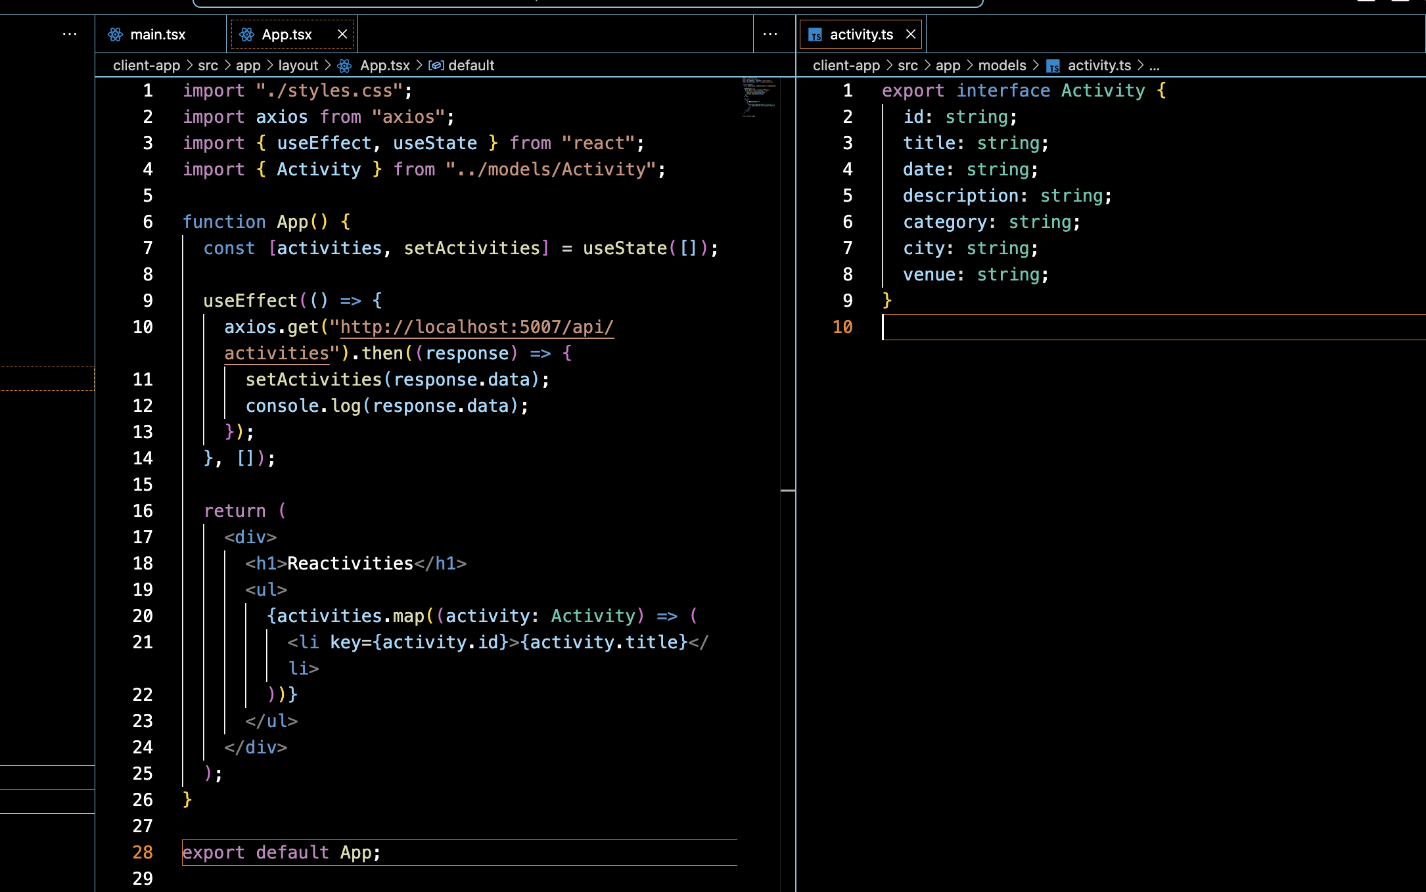Click the React icon on main.tsx tab
1426x892 pixels.
(x=116, y=34)
